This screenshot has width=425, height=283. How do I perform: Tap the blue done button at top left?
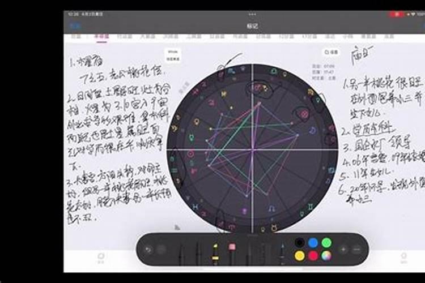(75, 26)
